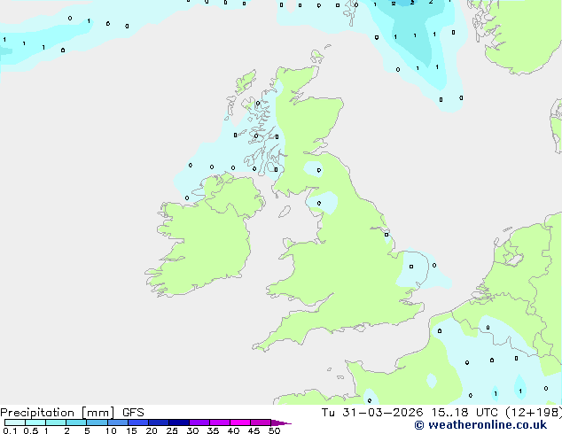
Task: Click the 10–15 mm legend swatch
Action: [x=117, y=422]
